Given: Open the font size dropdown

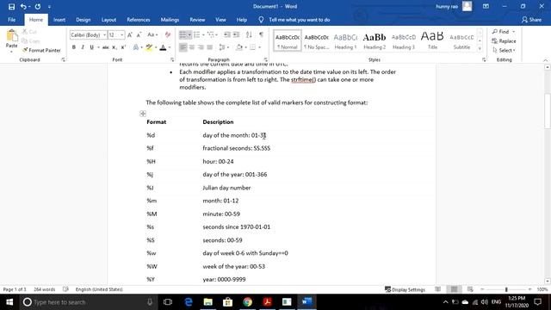Looking at the screenshot, I should [x=121, y=35].
